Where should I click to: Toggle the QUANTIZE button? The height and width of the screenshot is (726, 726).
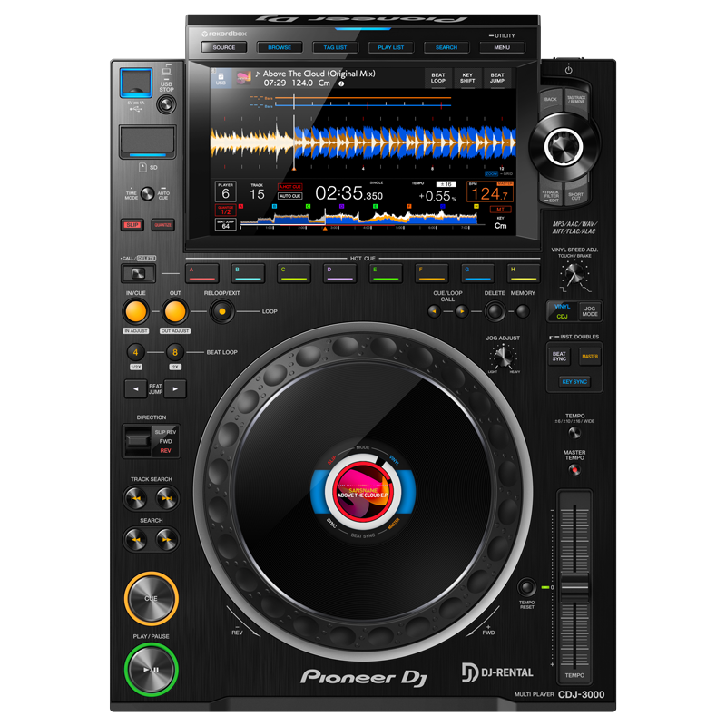[x=163, y=225]
